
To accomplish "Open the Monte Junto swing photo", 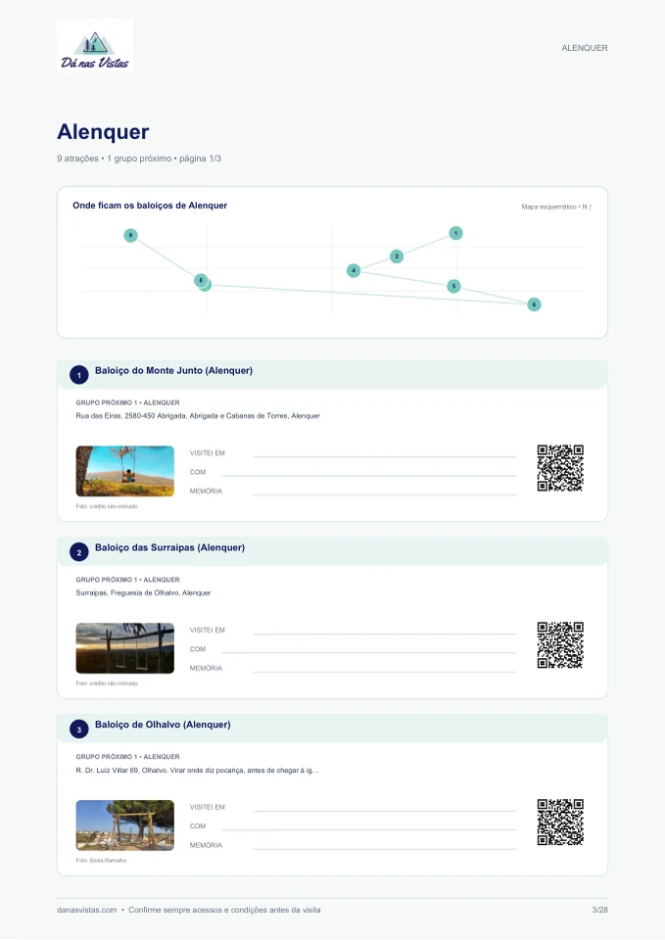I will click(124, 471).
